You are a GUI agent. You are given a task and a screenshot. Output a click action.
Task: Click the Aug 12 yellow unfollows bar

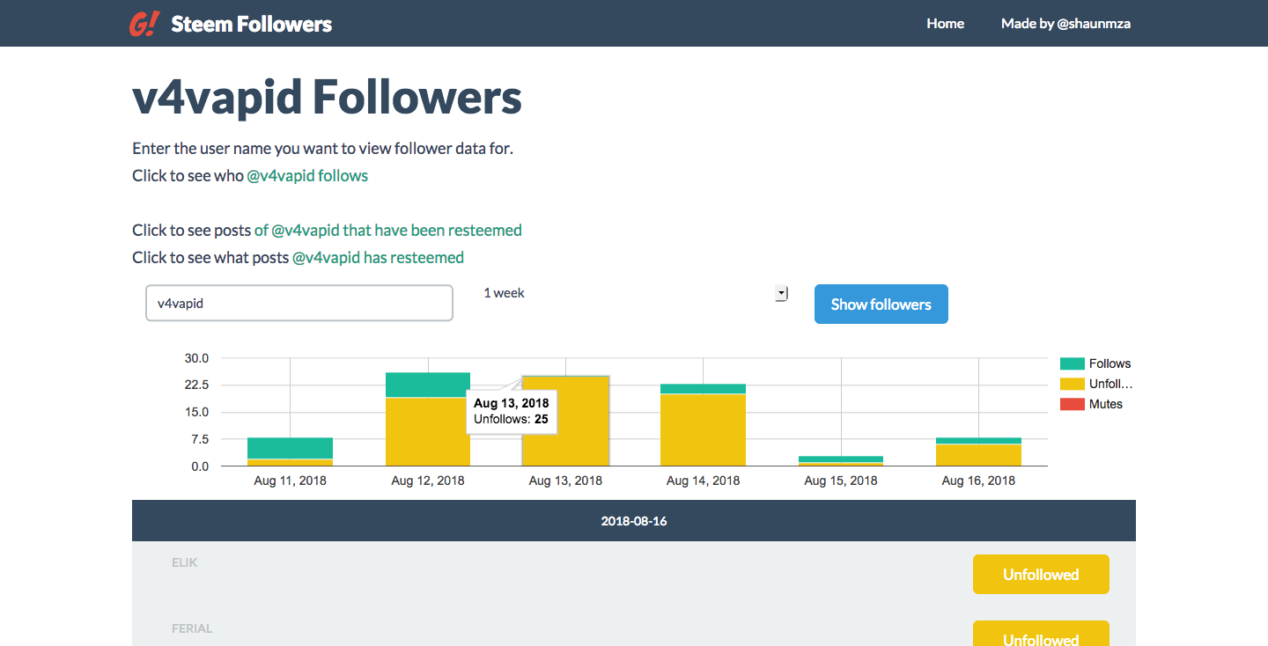(x=427, y=431)
